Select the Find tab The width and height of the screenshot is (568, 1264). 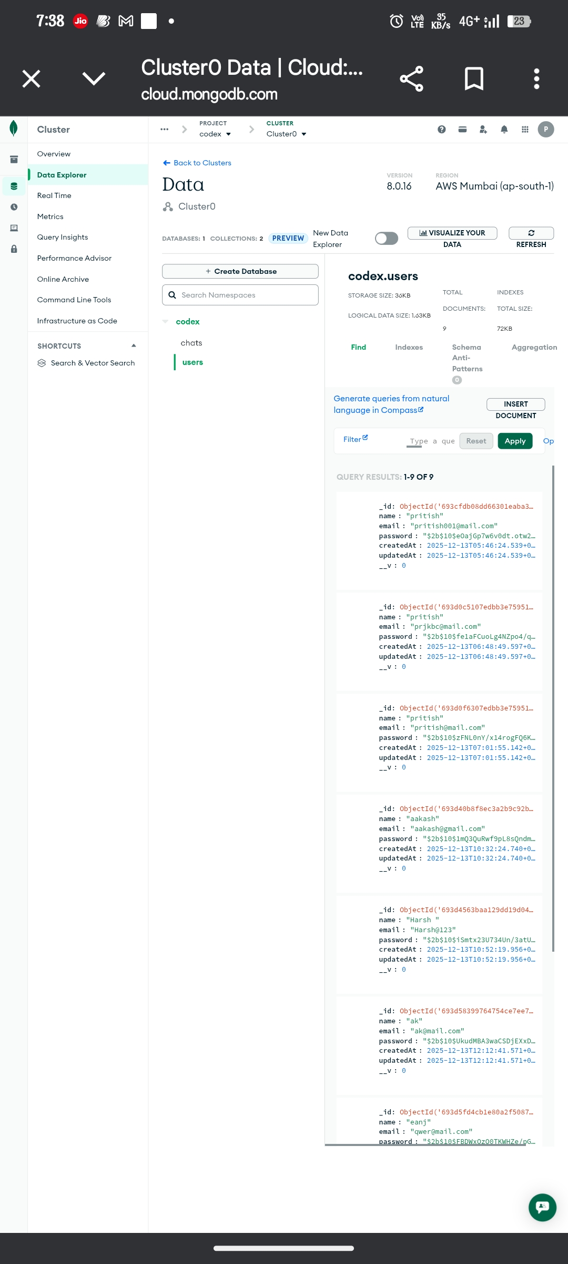click(x=359, y=347)
